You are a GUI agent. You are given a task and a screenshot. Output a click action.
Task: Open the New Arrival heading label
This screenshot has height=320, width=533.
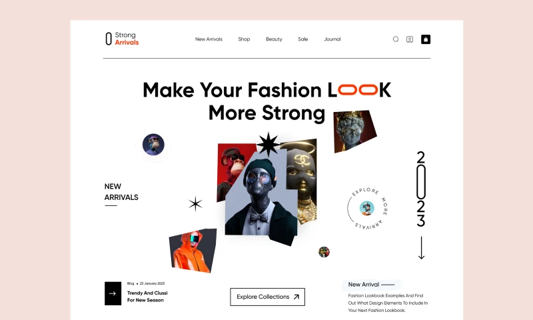point(363,285)
